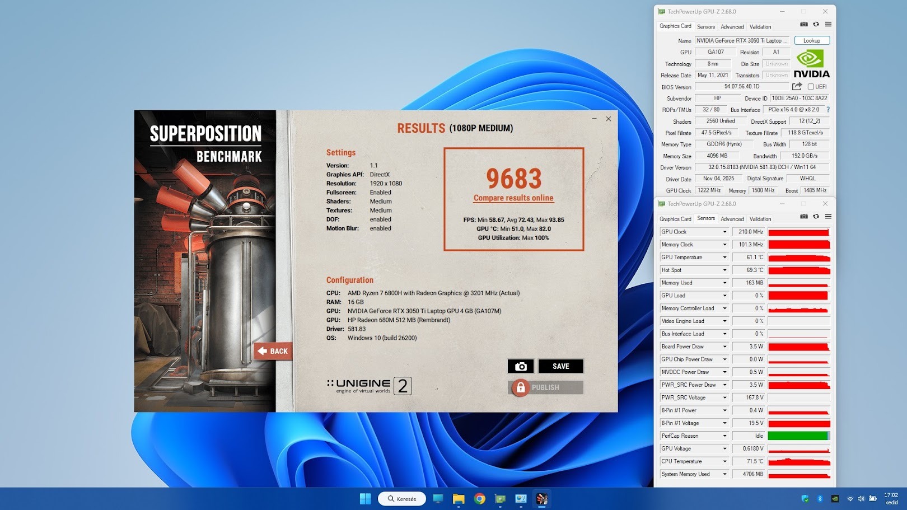Open hamburger menu in GPU-Z Sensors window
Viewport: 907px width, 510px height.
pyautogui.click(x=828, y=217)
